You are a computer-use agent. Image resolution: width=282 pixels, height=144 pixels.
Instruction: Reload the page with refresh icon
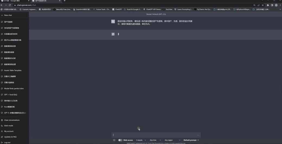click(x=10, y=5)
